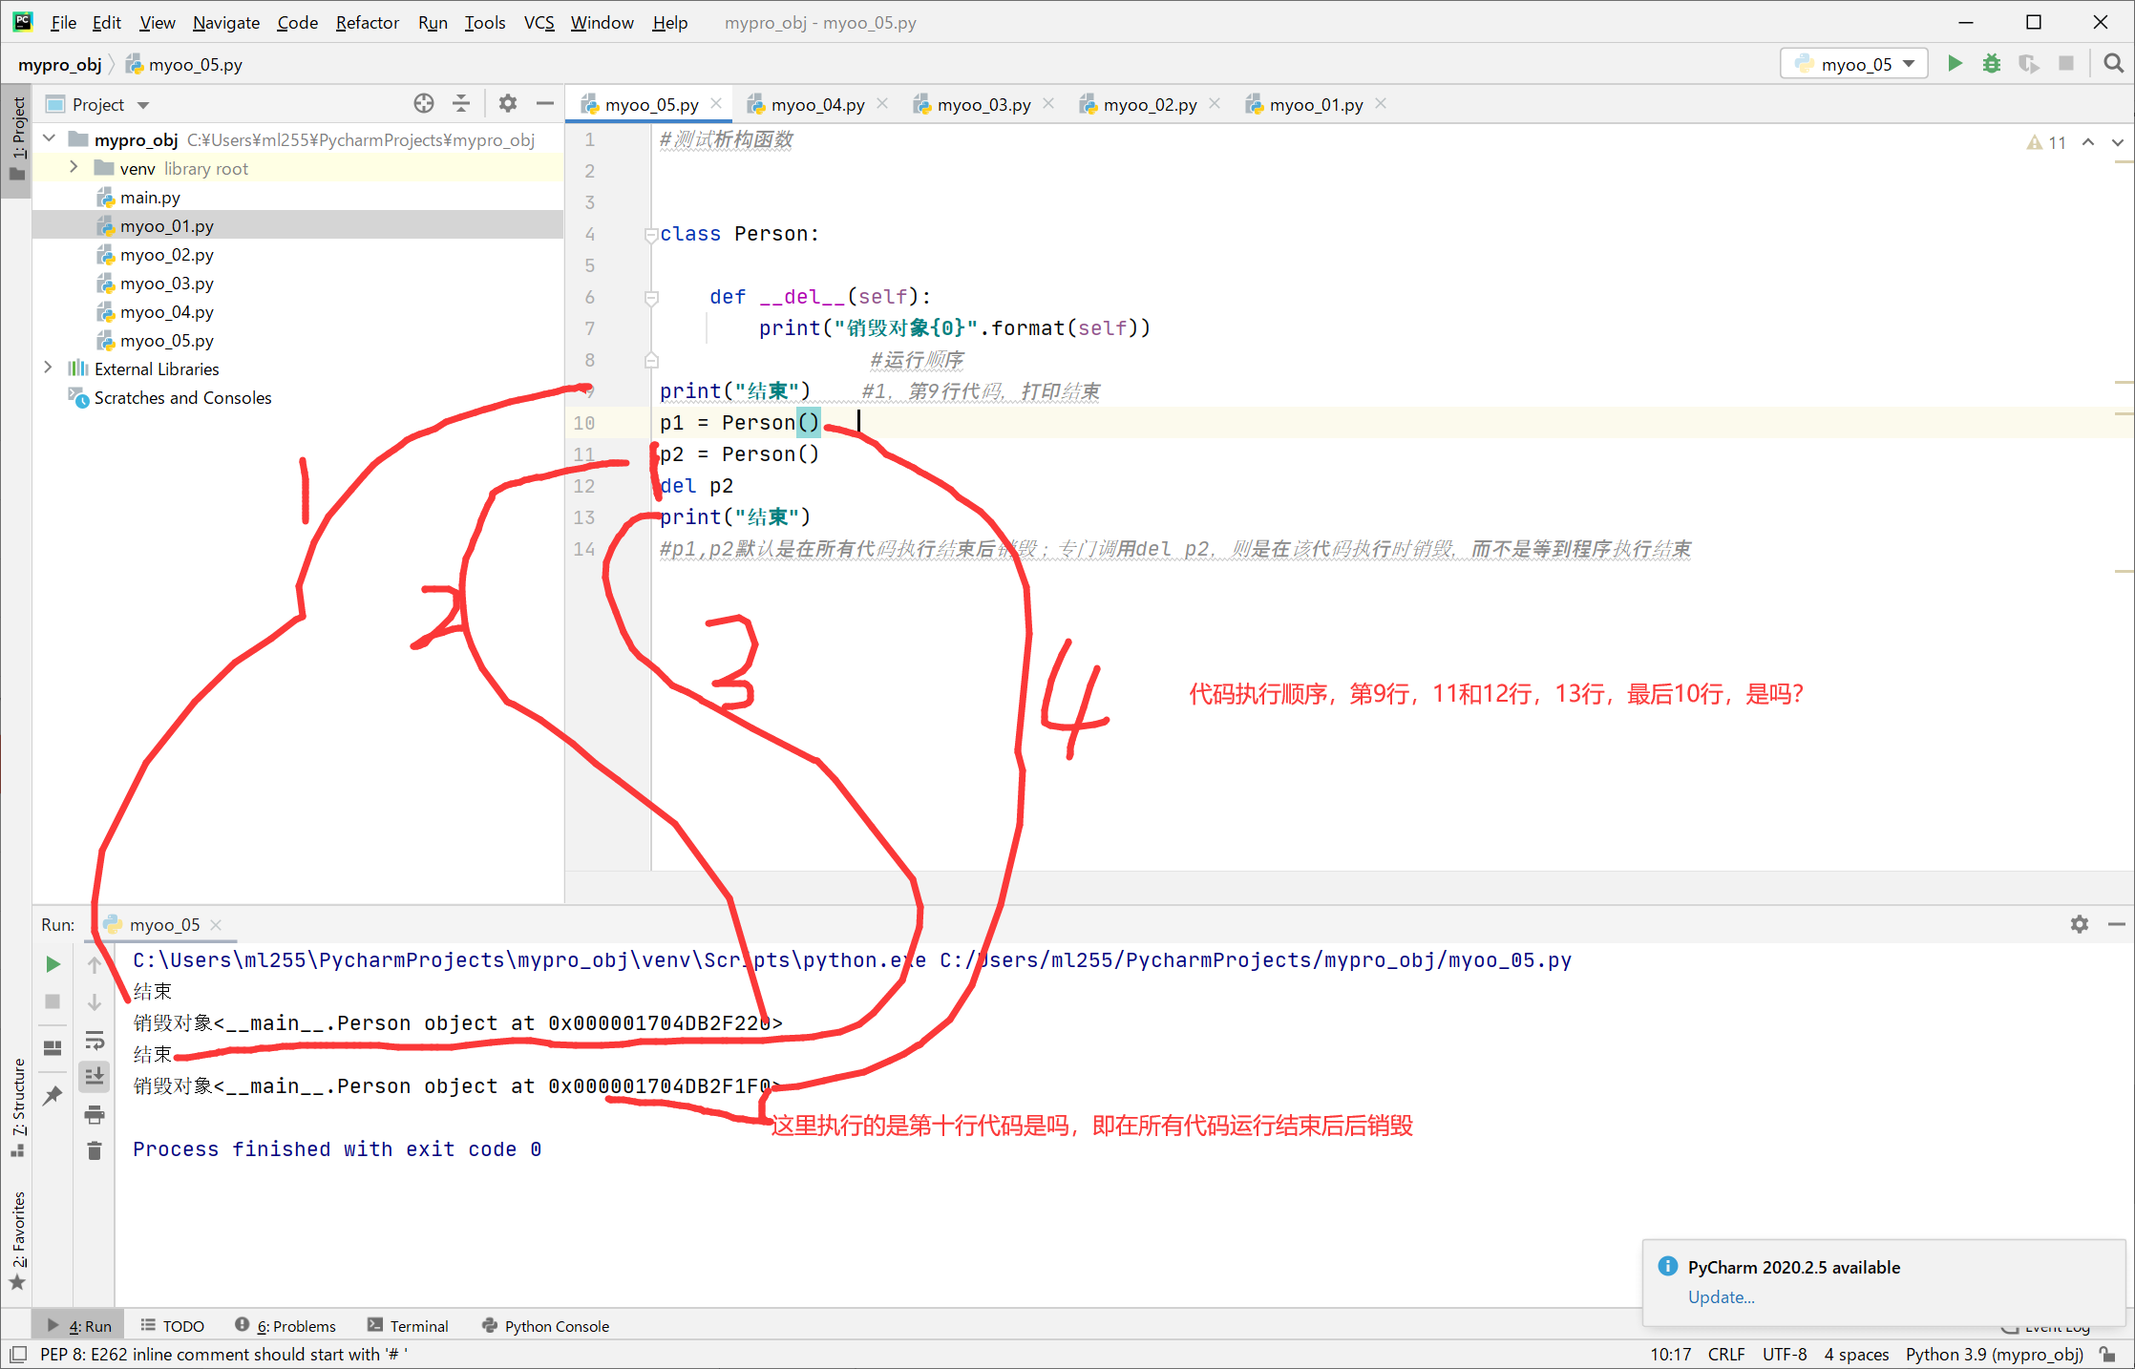Image resolution: width=2135 pixels, height=1369 pixels.
Task: Select myoo_03.py in project tree
Action: coord(166,283)
